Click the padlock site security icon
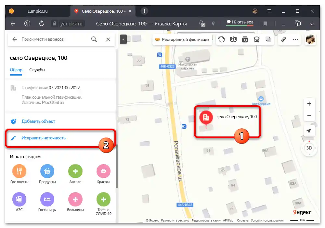Screen dimensions: 325x228 [x=54, y=23]
